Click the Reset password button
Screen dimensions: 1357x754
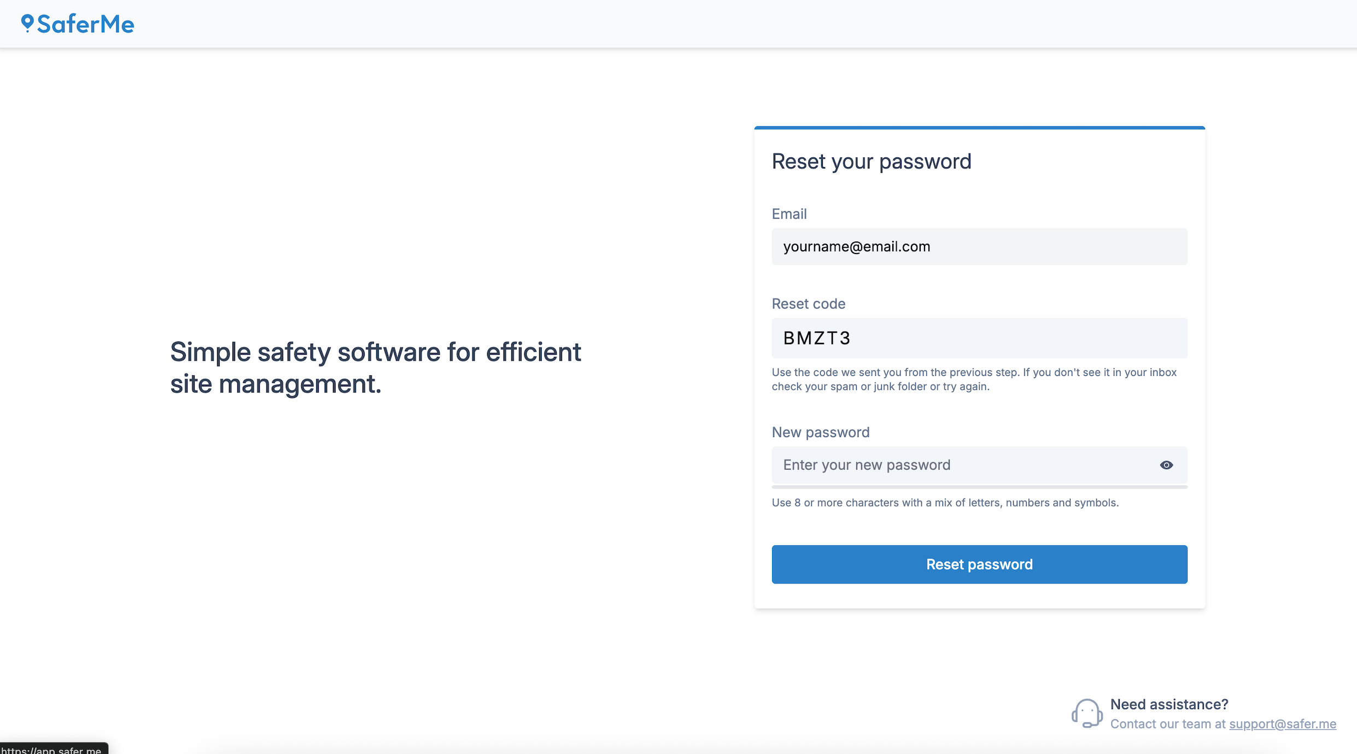pos(979,564)
